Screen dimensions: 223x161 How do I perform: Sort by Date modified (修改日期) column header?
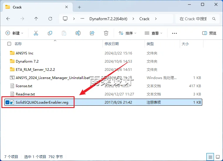tap(112, 44)
